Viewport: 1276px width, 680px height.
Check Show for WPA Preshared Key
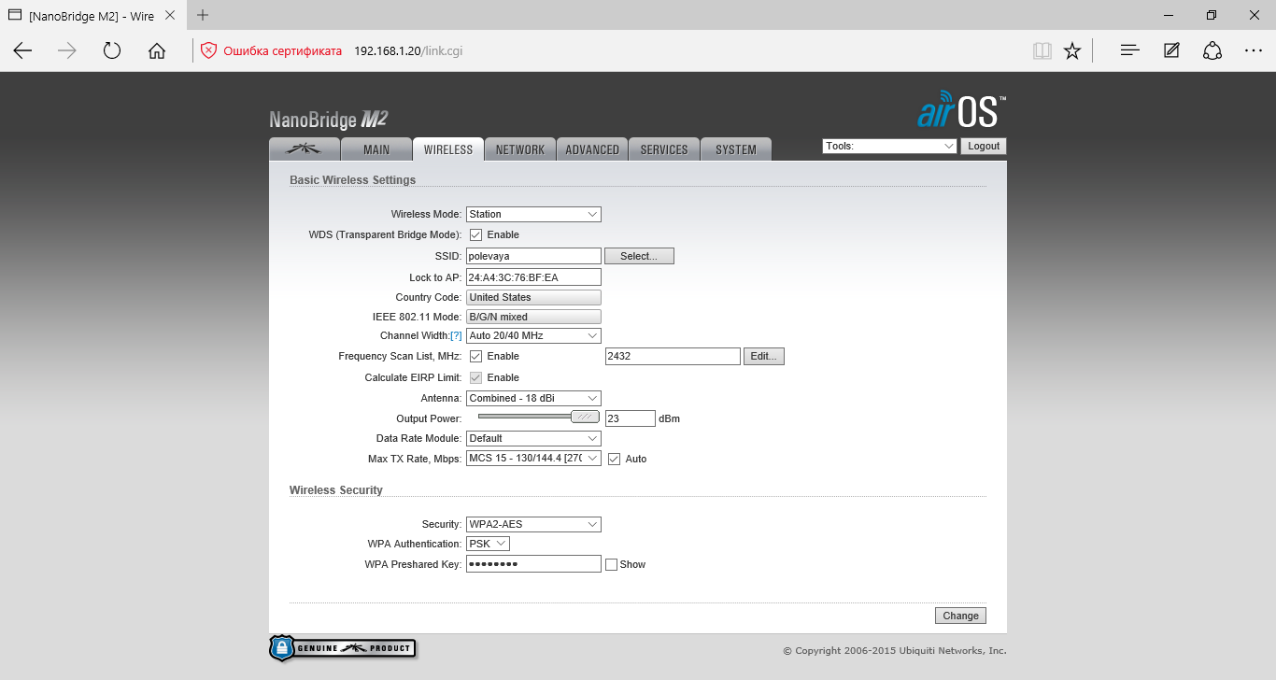coord(611,564)
